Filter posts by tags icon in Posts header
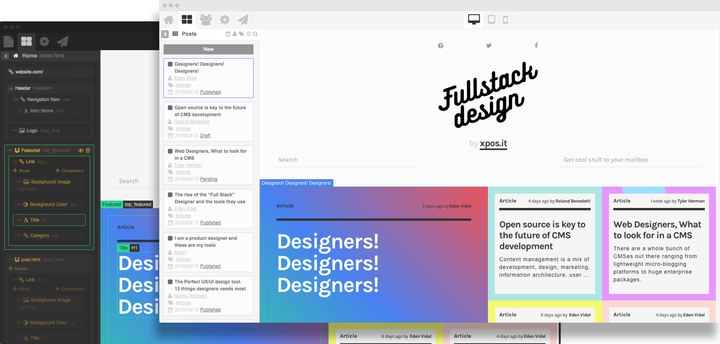Screen dimensions: 720x344 click(x=241, y=34)
